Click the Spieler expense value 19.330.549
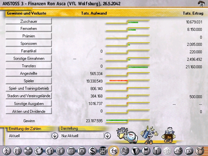This screenshot has height=156, width=208. coord(94,81)
